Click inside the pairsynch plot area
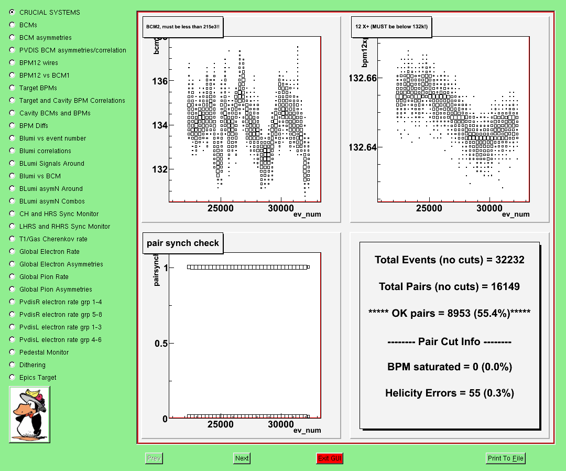566x471 pixels. point(245,335)
